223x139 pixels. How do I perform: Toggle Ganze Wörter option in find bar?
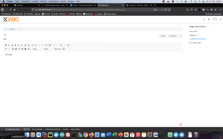coord(75,129)
